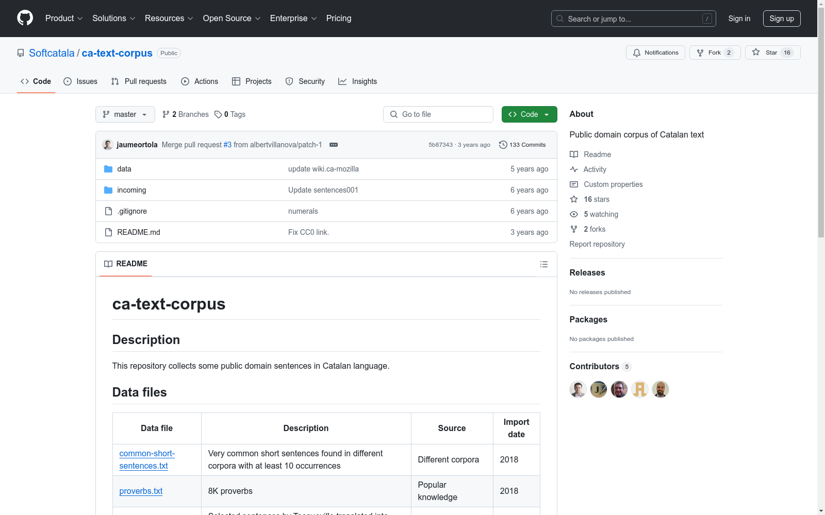
Task: Open the Releases heading link
Action: [587, 272]
